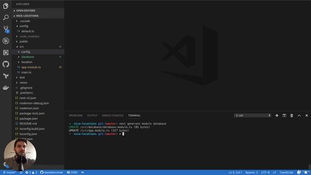Close the terminal panel

click(307, 116)
